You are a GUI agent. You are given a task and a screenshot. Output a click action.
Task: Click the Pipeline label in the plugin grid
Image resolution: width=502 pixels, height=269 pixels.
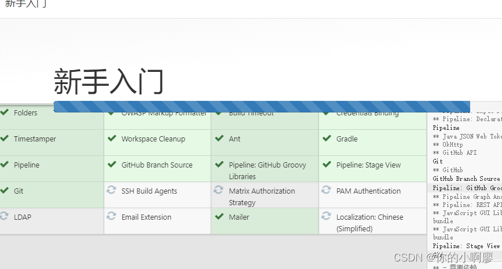pyautogui.click(x=27, y=165)
